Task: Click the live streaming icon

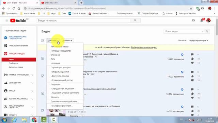Action: (6, 75)
